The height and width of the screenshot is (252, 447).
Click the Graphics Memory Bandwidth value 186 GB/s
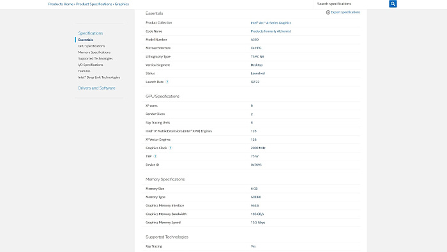[257, 214]
